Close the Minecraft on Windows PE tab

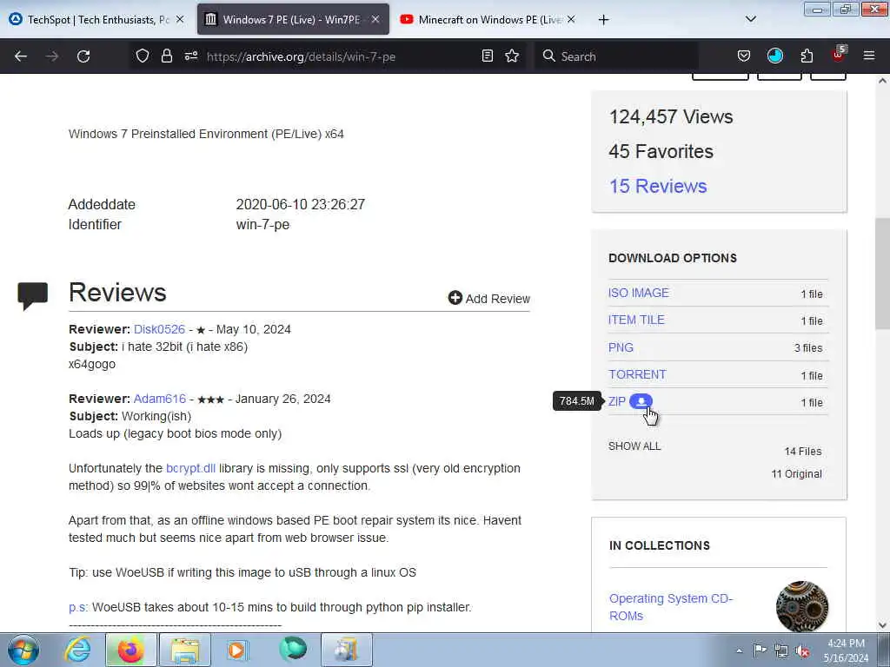point(571,19)
